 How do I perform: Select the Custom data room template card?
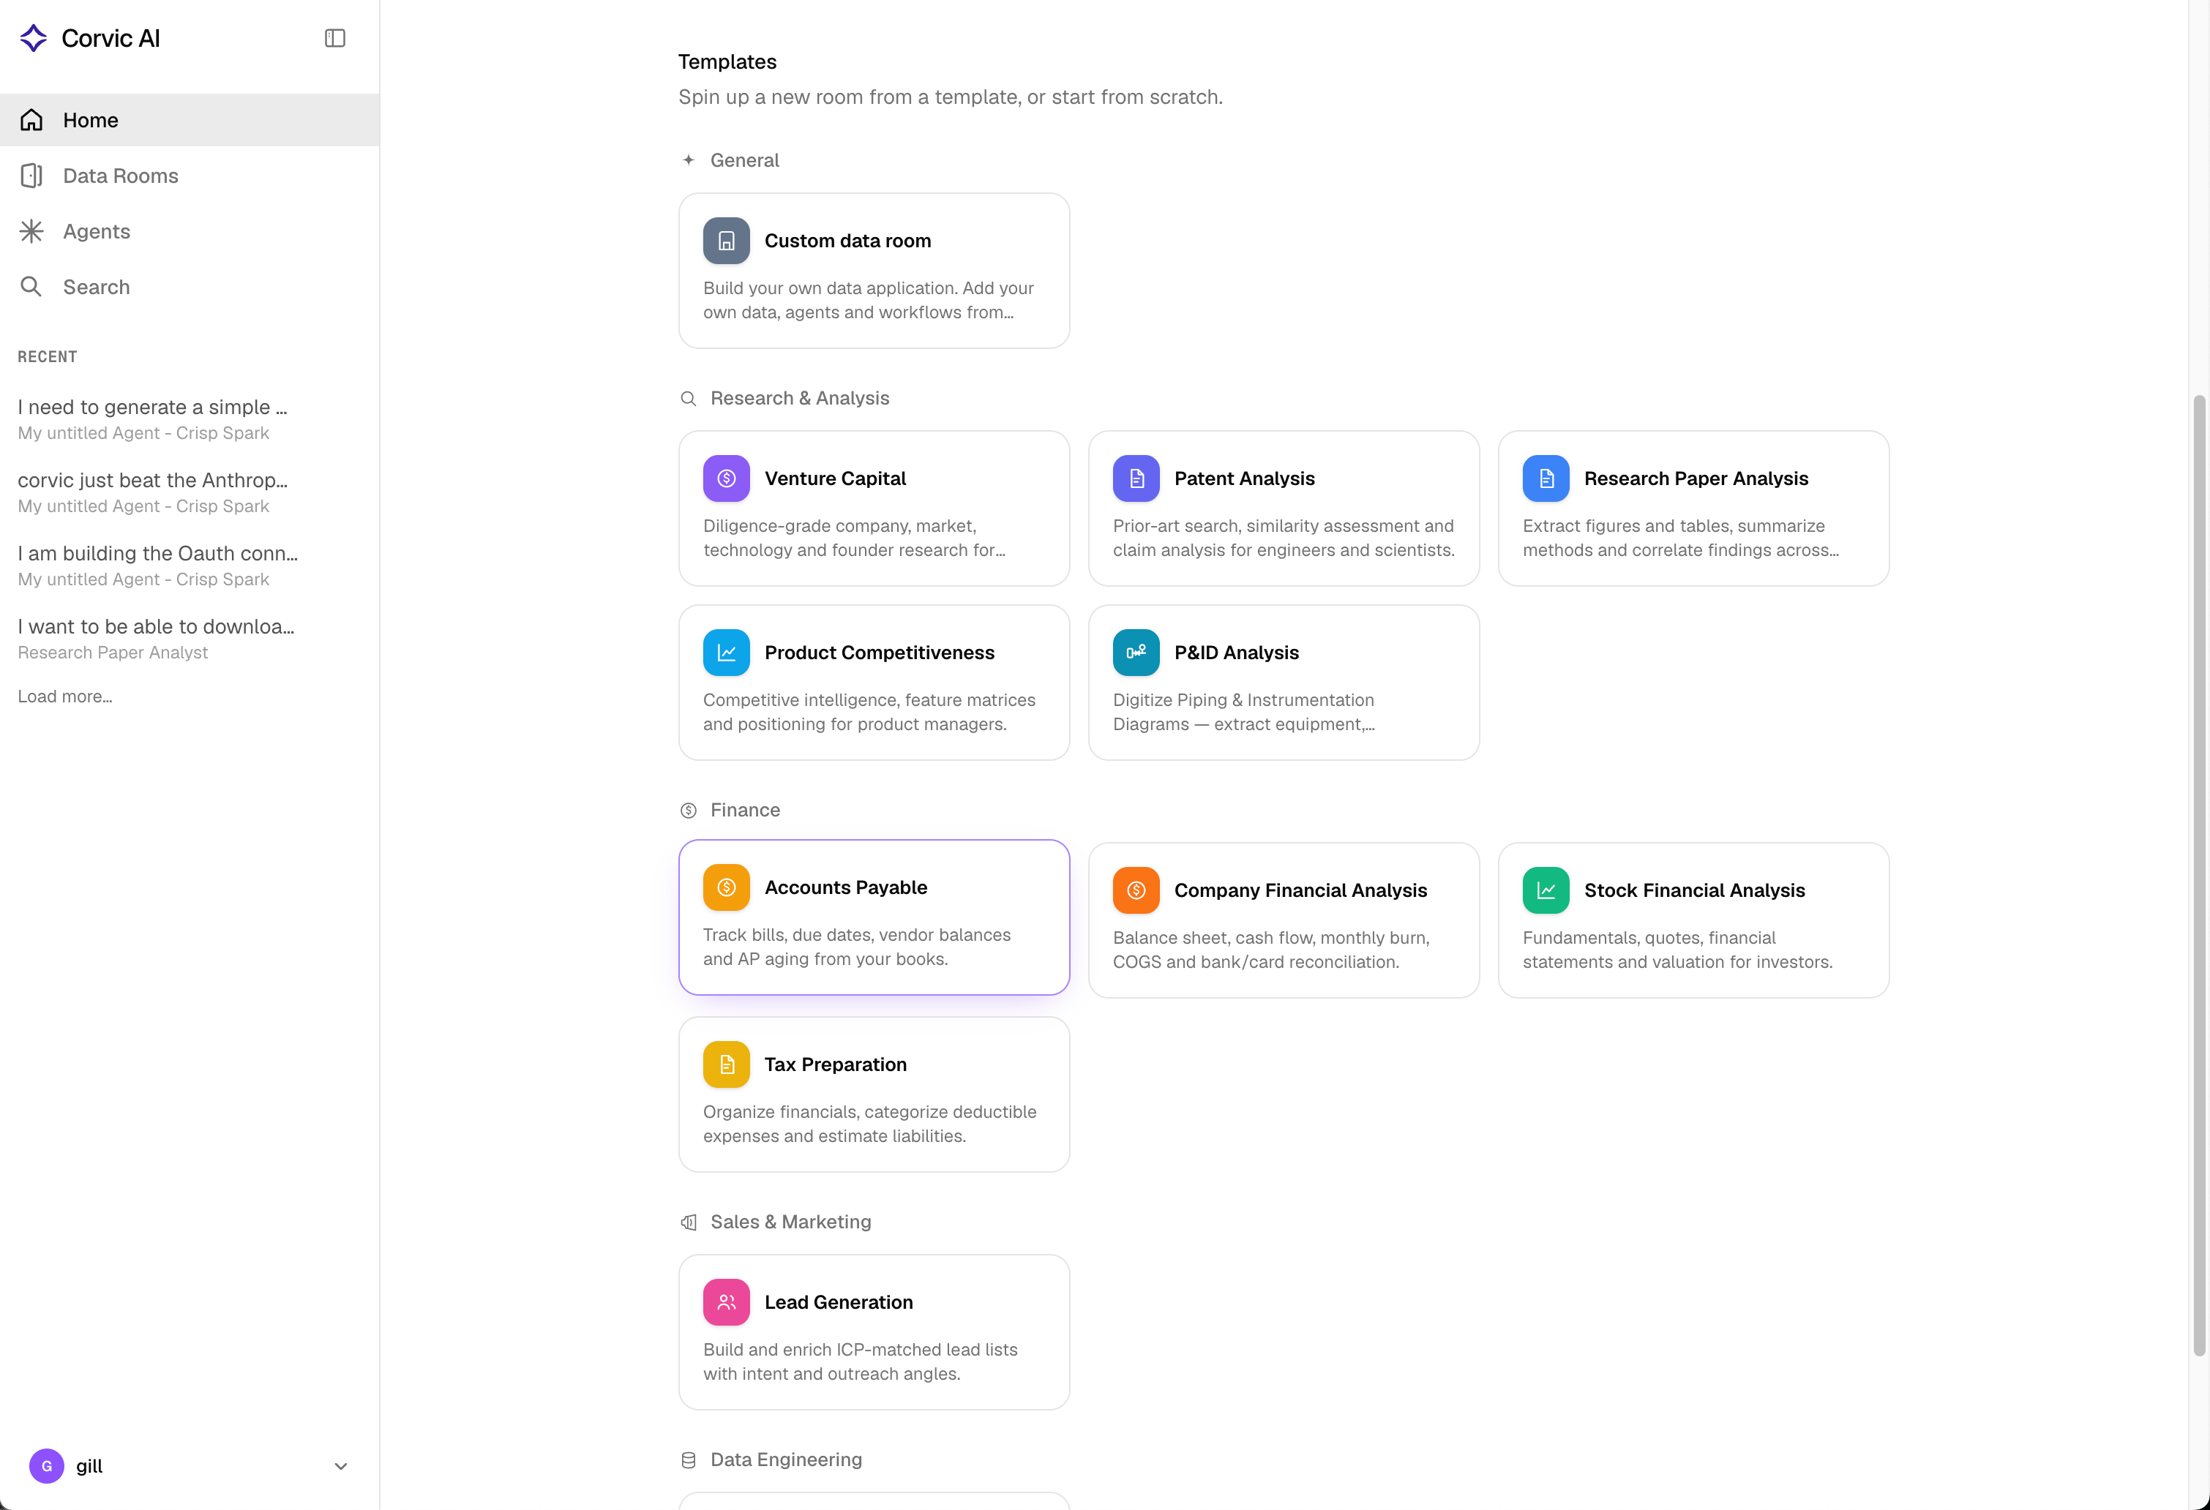[x=874, y=271]
